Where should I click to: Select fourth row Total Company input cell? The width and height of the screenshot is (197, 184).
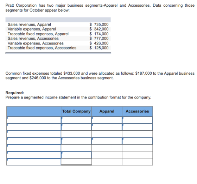(76, 141)
